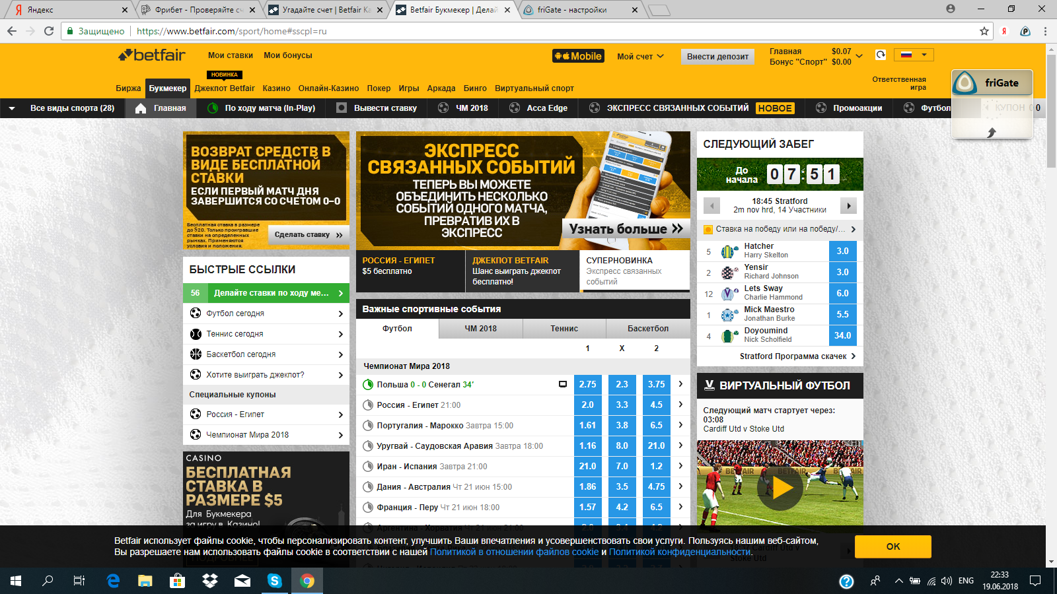Viewport: 1057px width, 594px height.
Task: Select the Теннис events tab
Action: click(564, 329)
